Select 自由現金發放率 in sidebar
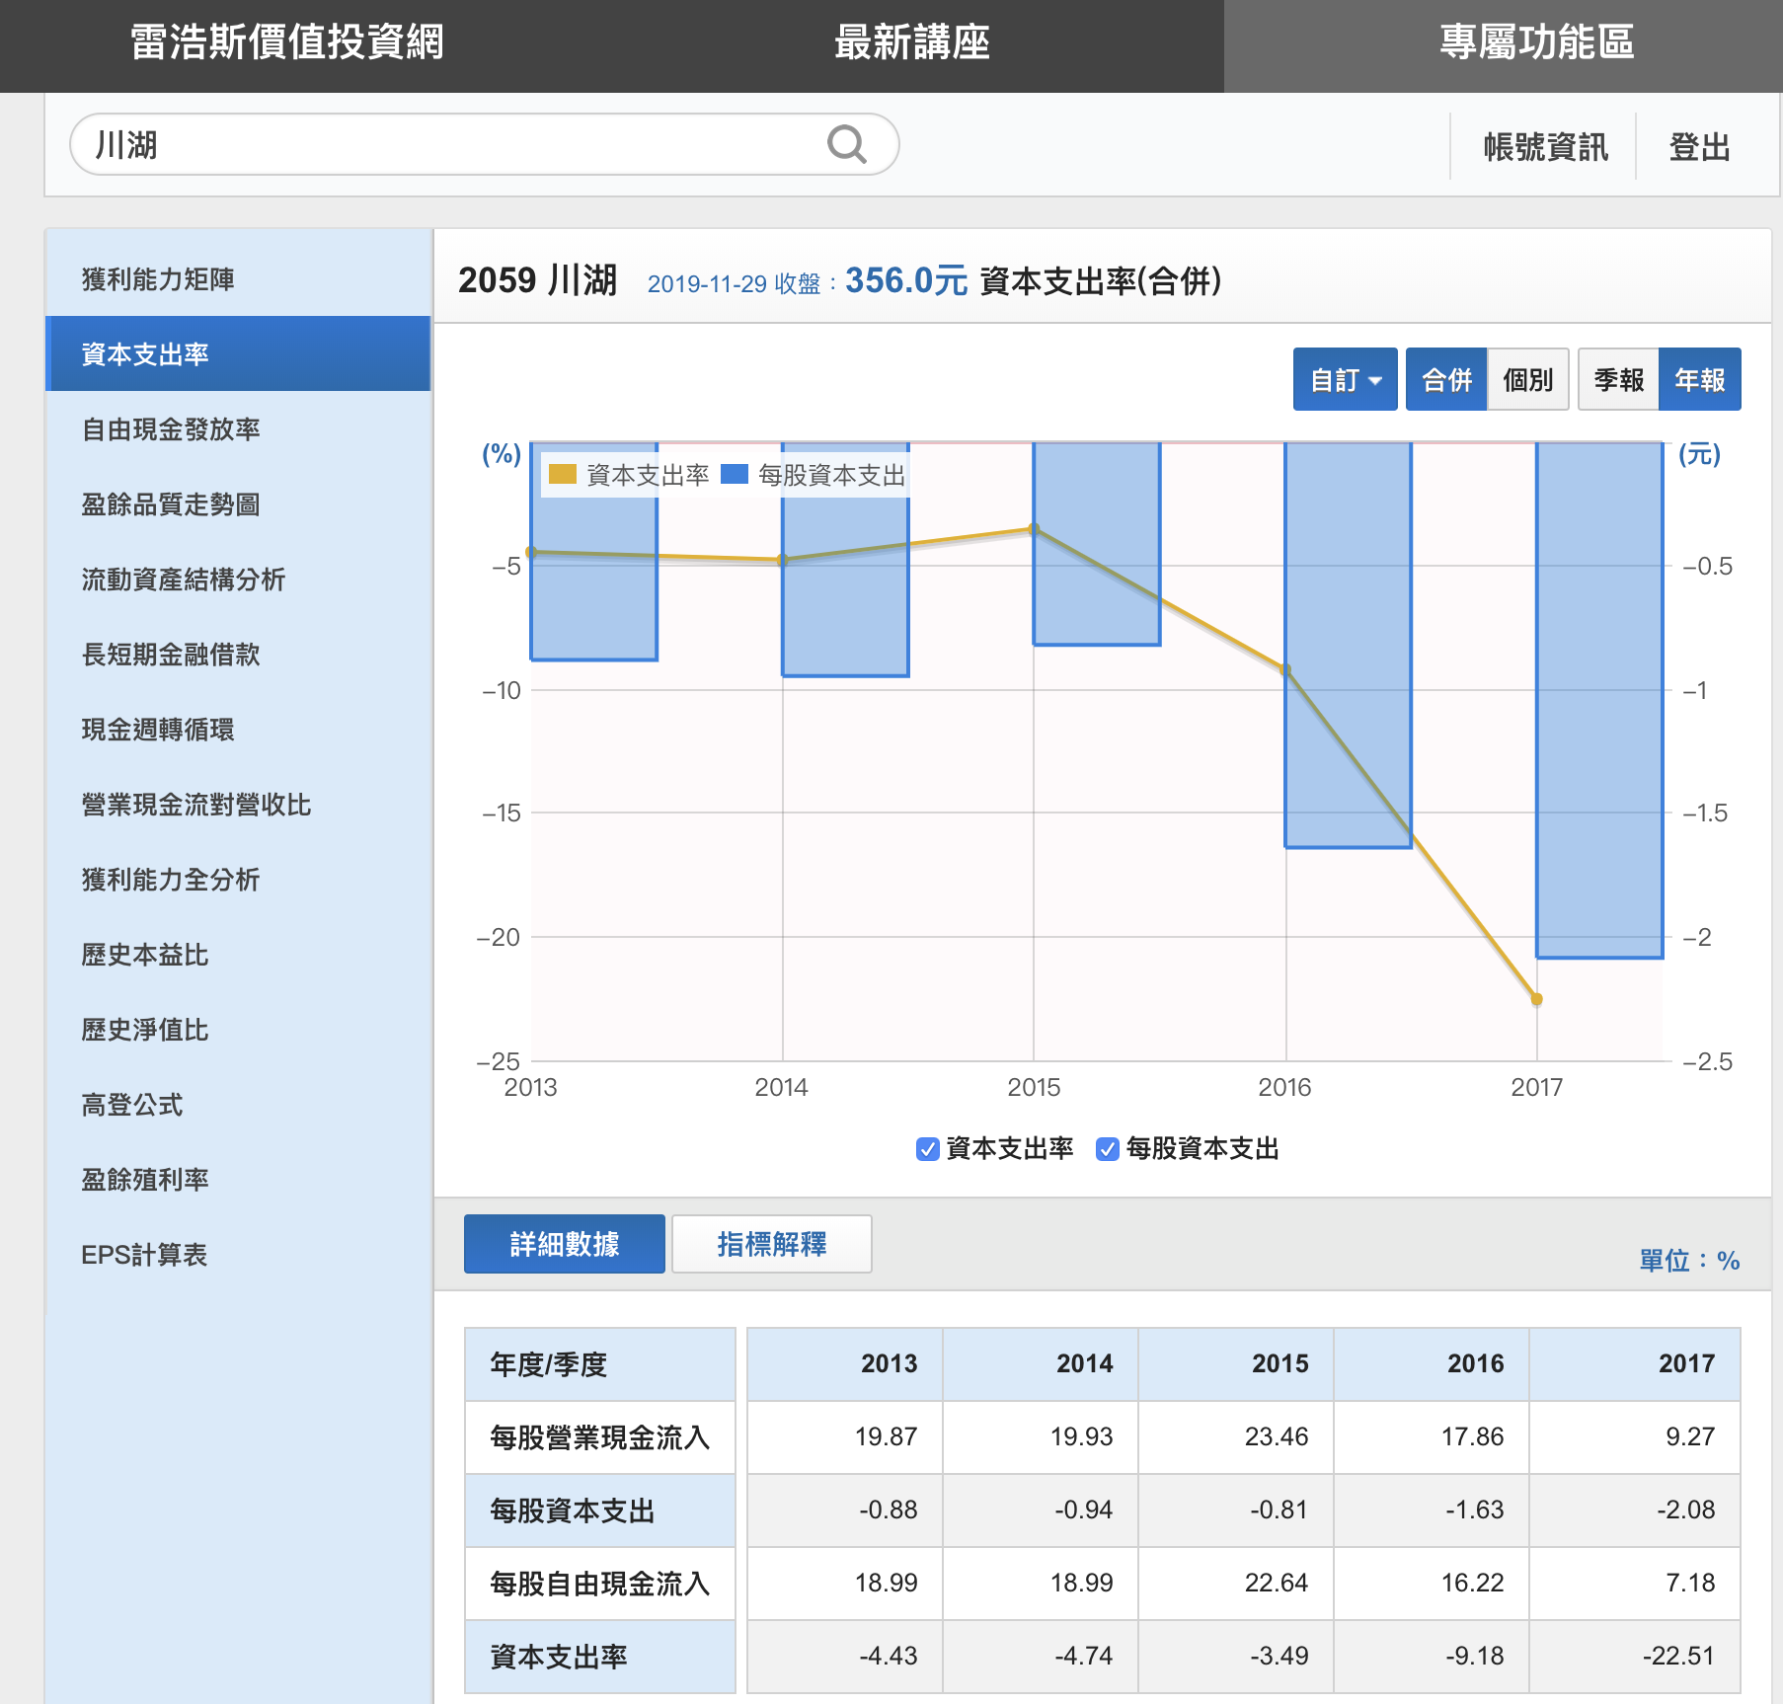1783x1704 pixels. point(171,429)
